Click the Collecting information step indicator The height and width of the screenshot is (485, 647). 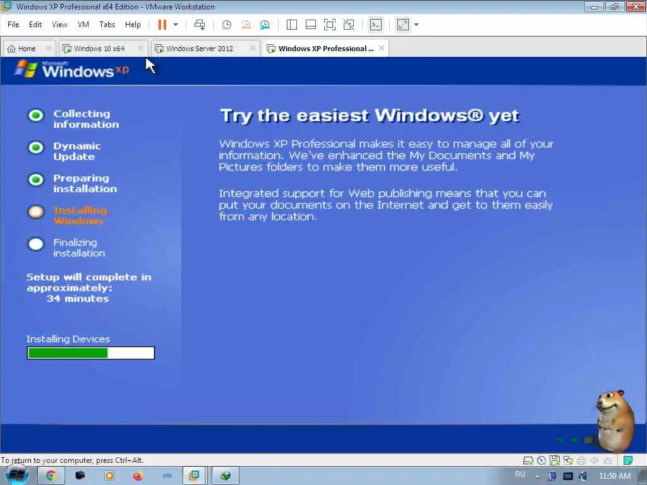[36, 116]
